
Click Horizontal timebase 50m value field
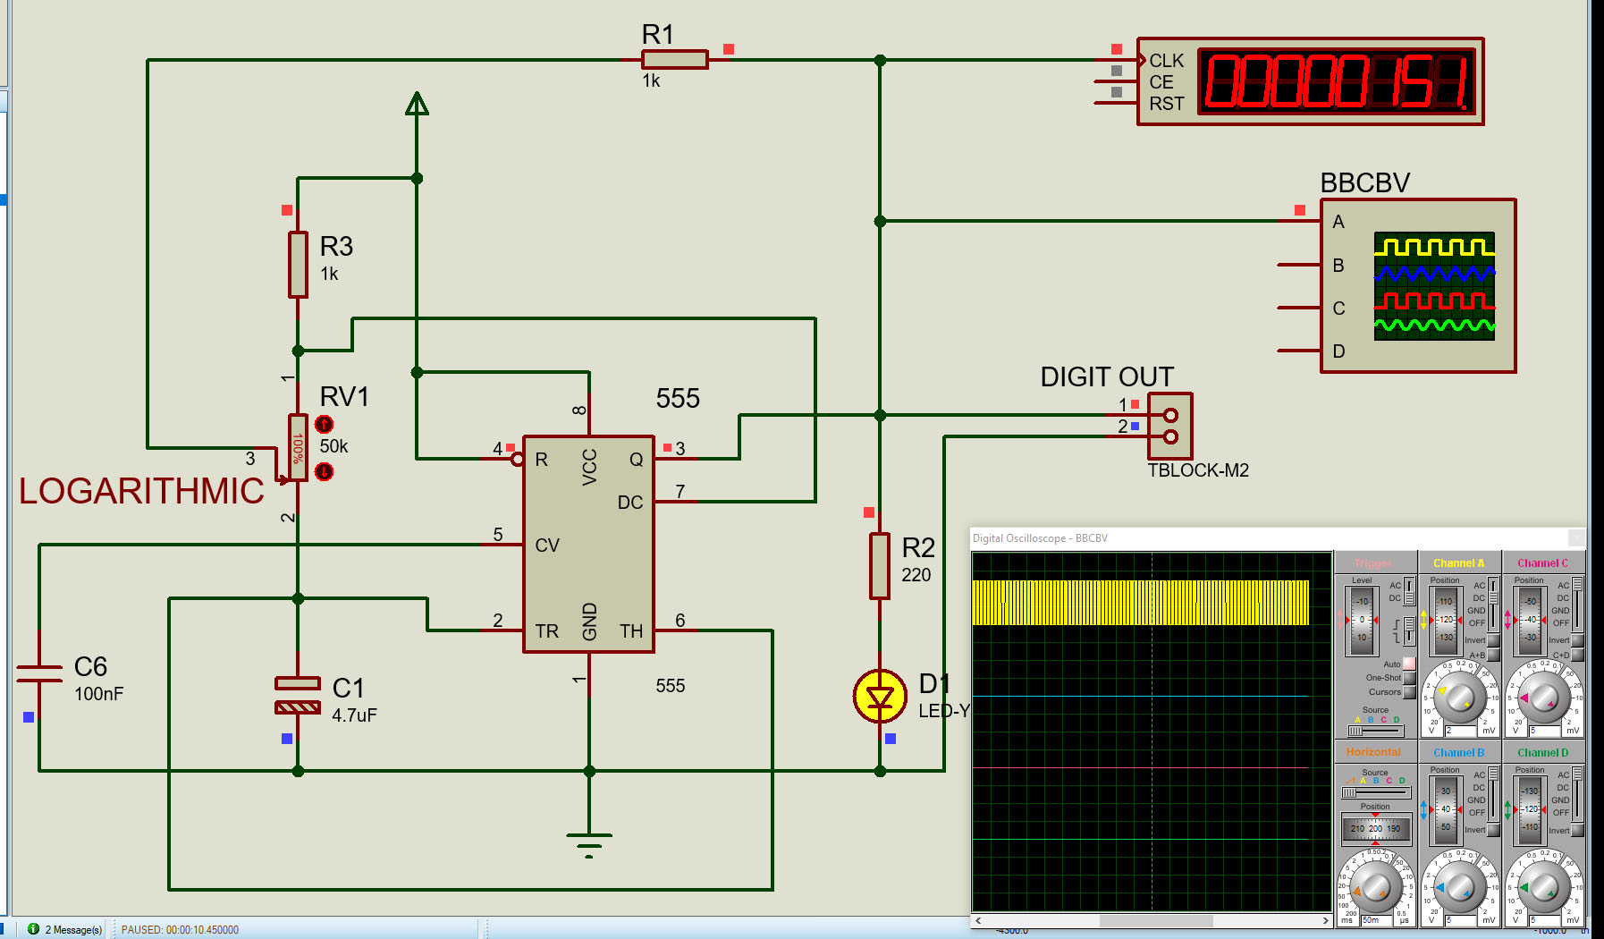click(x=1378, y=920)
